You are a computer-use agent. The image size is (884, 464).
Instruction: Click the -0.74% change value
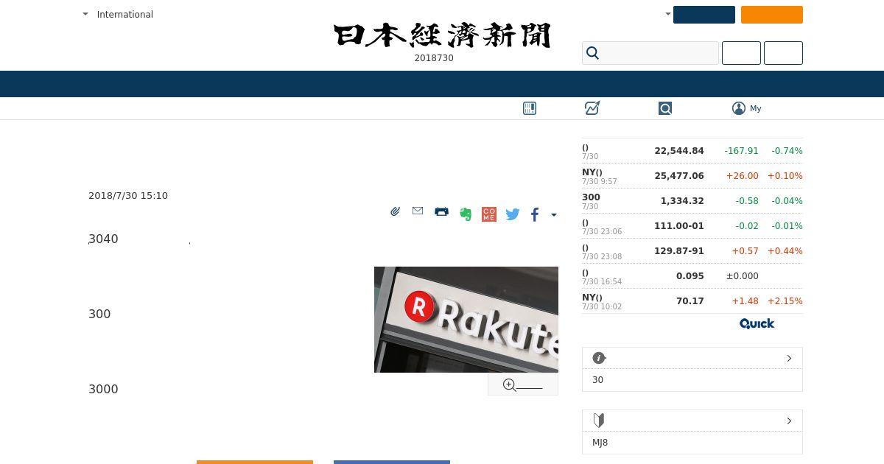pyautogui.click(x=787, y=151)
